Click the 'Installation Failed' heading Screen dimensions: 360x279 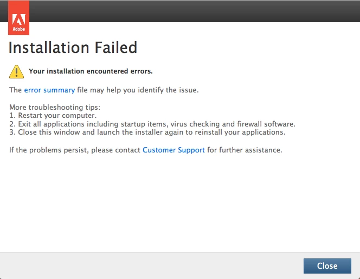pyautogui.click(x=73, y=48)
